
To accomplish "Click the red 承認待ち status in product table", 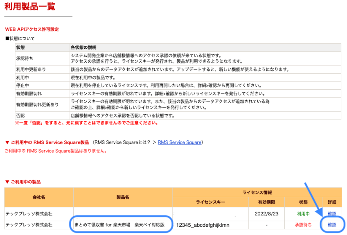I will tap(303, 225).
